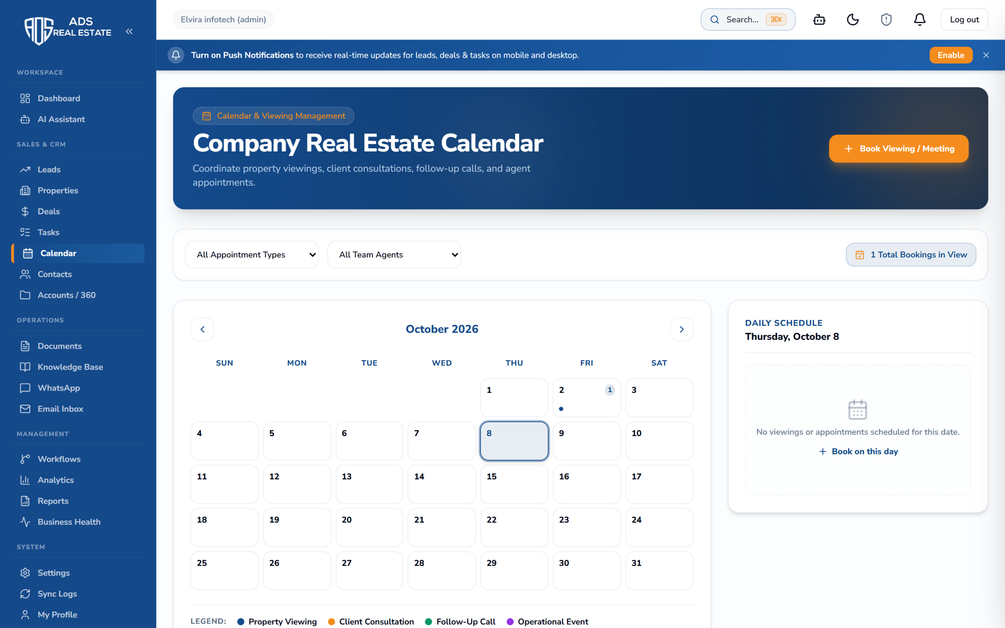Click the WhatsApp chat icon

tap(25, 388)
